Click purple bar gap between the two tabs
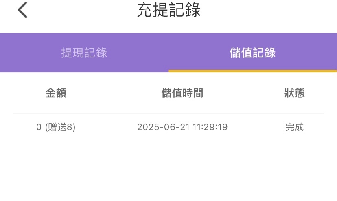This screenshot has height=201, width=337. pyautogui.click(x=168, y=53)
